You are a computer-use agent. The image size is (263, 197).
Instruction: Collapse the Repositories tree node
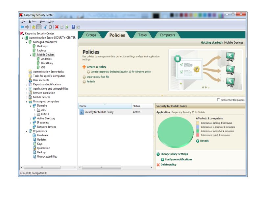point(27,131)
